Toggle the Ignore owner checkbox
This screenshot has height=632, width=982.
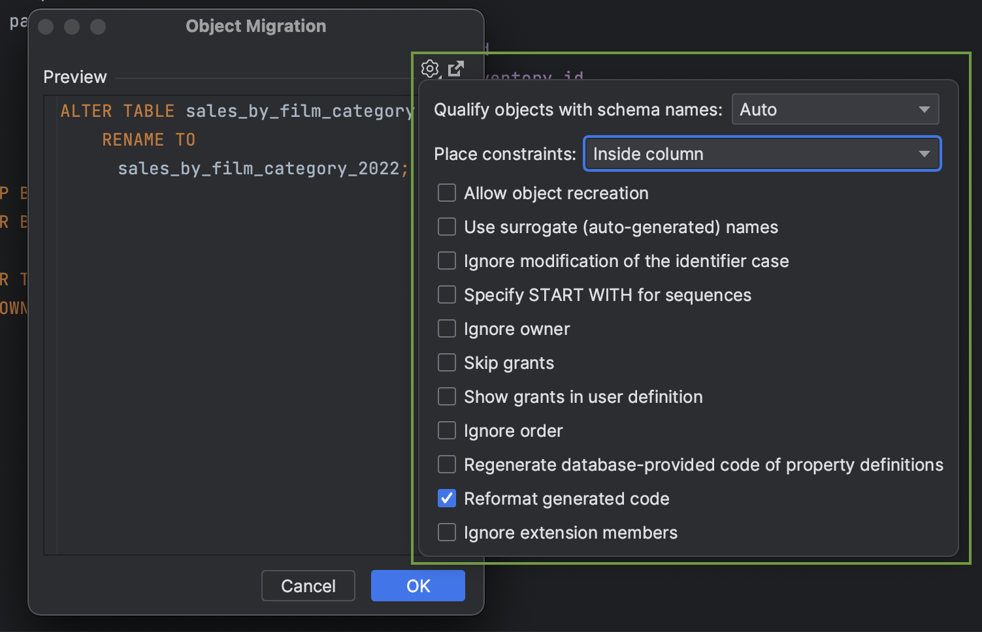tap(447, 328)
